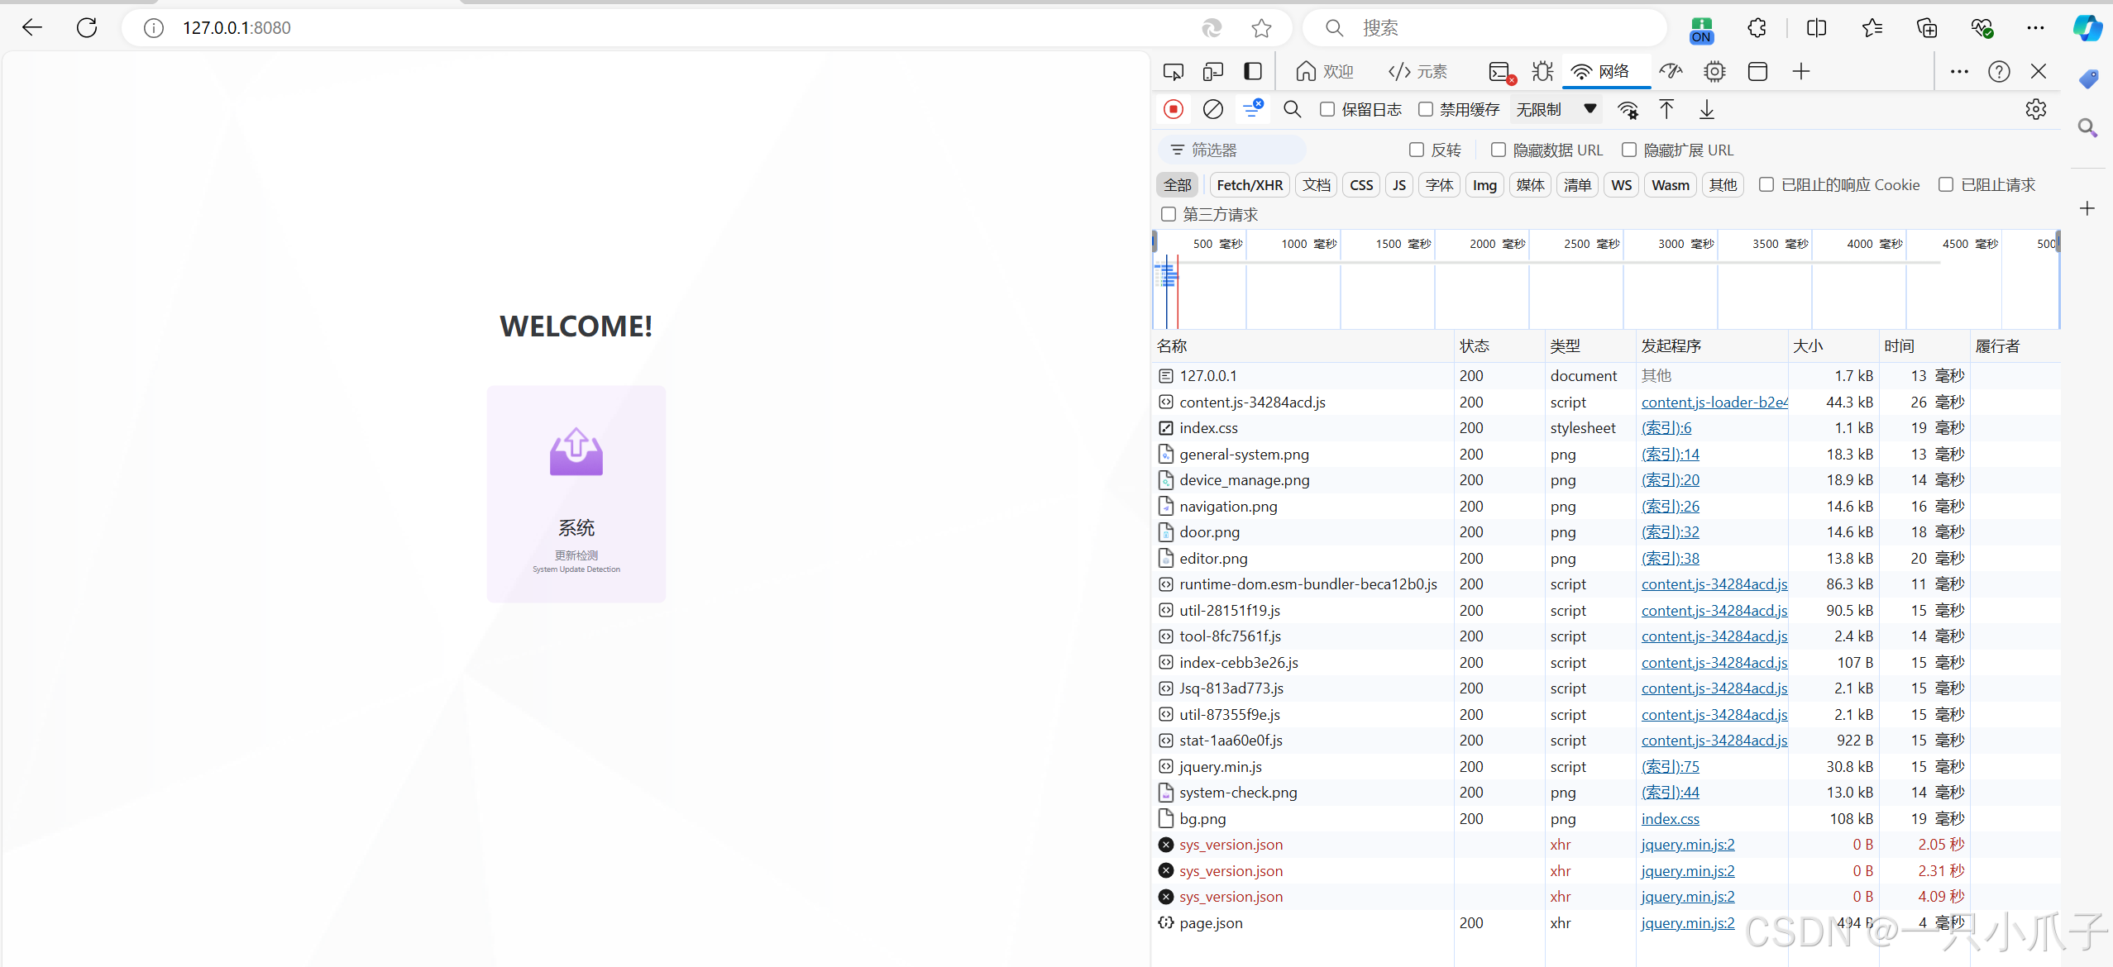Screen dimensions: 2113x967
Task: Click the import HAR upload arrow
Action: [x=1666, y=109]
